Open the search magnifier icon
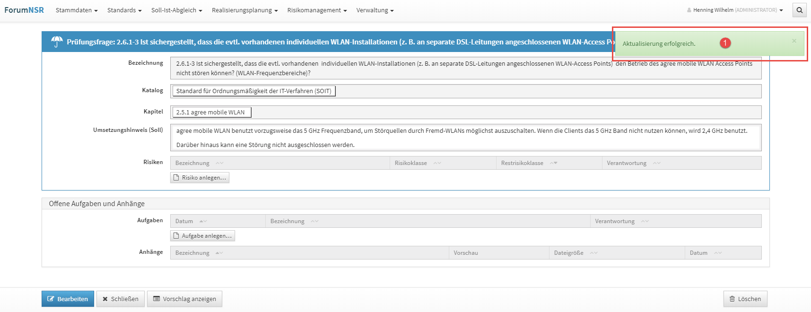Viewport: 811px width, 312px height. coord(799,10)
